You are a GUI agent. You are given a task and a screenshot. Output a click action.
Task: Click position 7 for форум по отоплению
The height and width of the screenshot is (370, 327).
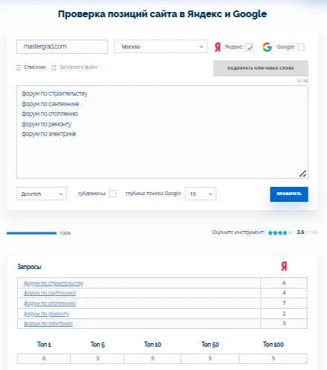pos(284,303)
